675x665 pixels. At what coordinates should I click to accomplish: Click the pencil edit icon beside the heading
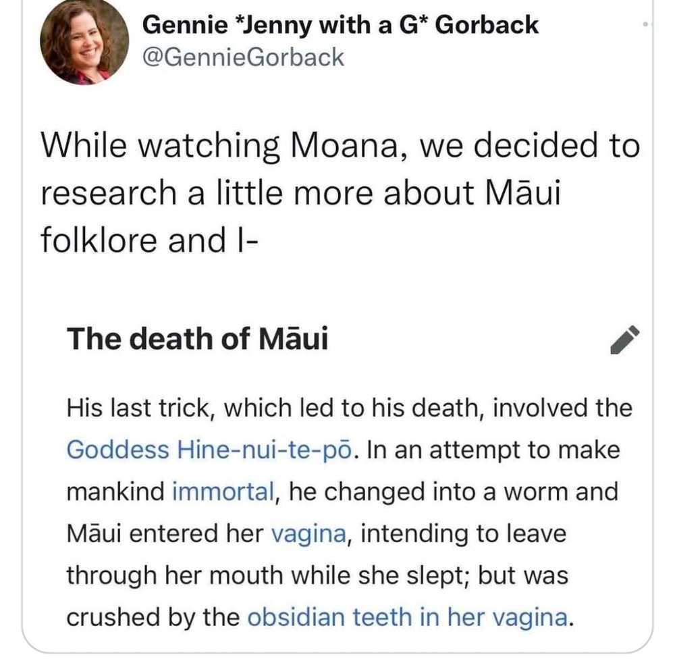tap(624, 340)
